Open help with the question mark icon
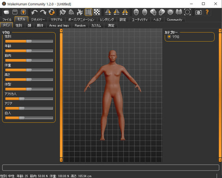Image resolution: width=222 pixels, height=178 pixels. click(x=207, y=12)
